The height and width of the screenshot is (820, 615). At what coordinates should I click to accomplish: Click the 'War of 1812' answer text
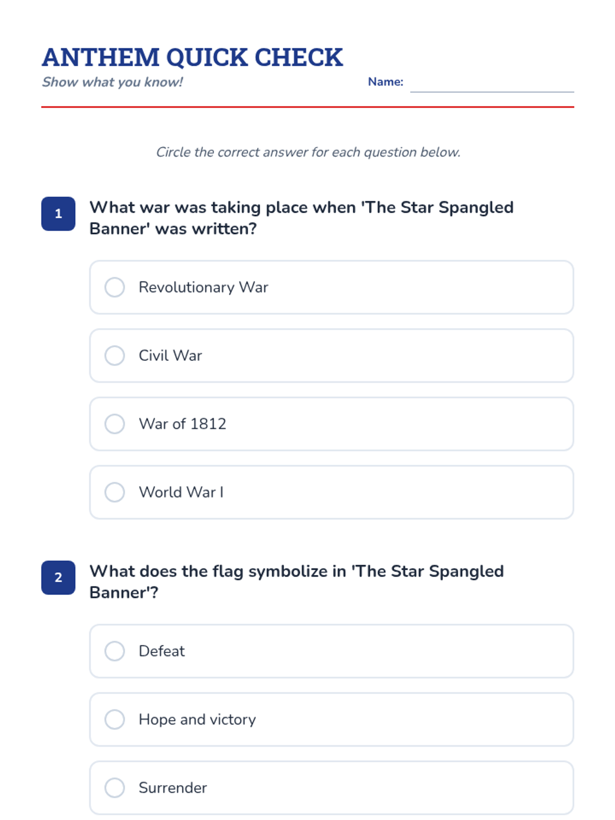tap(182, 424)
